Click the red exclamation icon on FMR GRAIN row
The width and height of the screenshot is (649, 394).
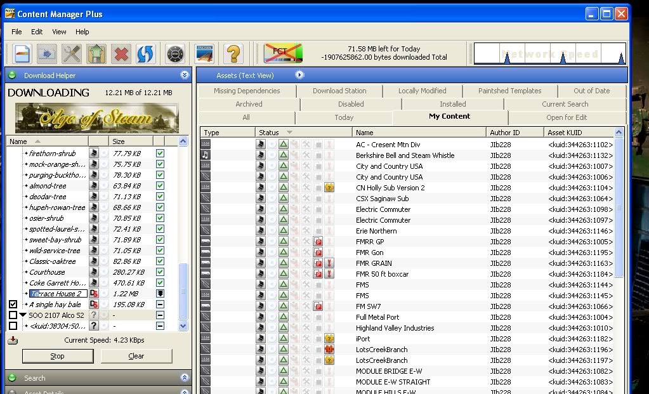tap(329, 263)
